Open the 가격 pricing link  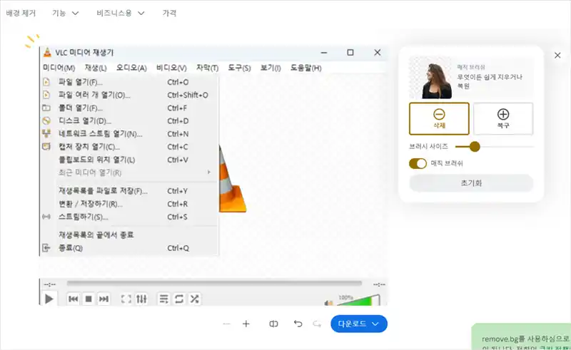point(169,13)
